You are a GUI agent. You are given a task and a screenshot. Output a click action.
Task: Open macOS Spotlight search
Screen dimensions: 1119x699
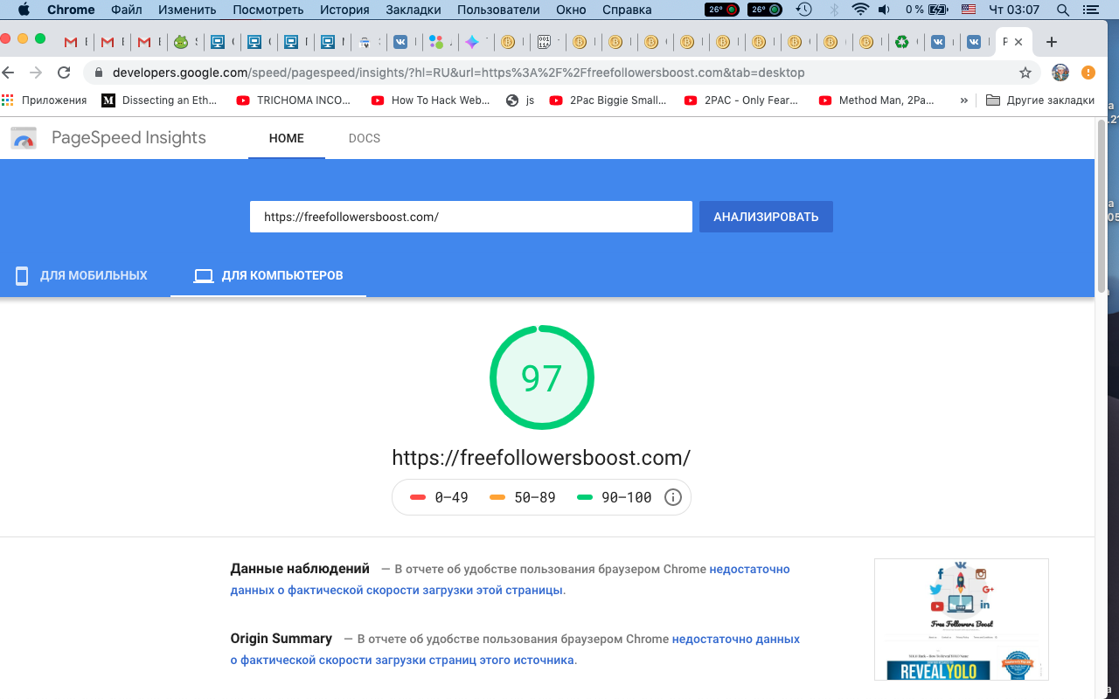pyautogui.click(x=1062, y=10)
